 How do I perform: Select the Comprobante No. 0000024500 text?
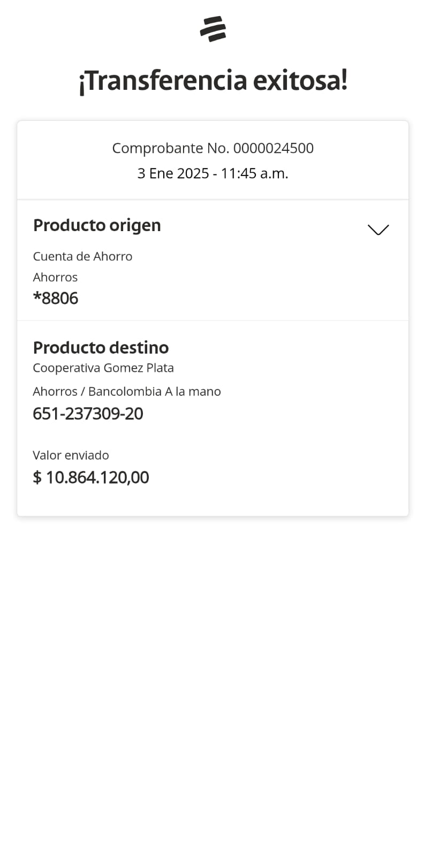[212, 148]
